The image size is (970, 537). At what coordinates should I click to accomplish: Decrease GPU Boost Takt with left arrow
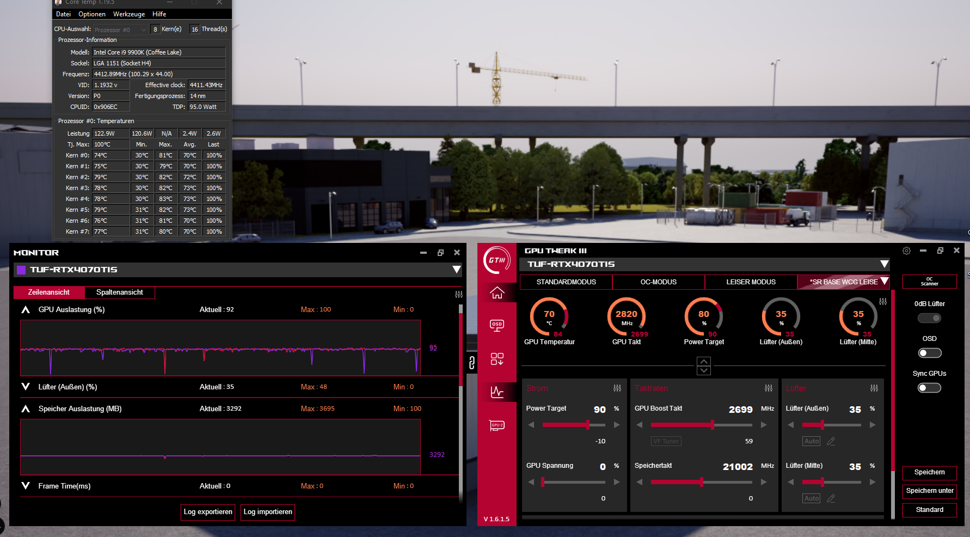pos(640,425)
